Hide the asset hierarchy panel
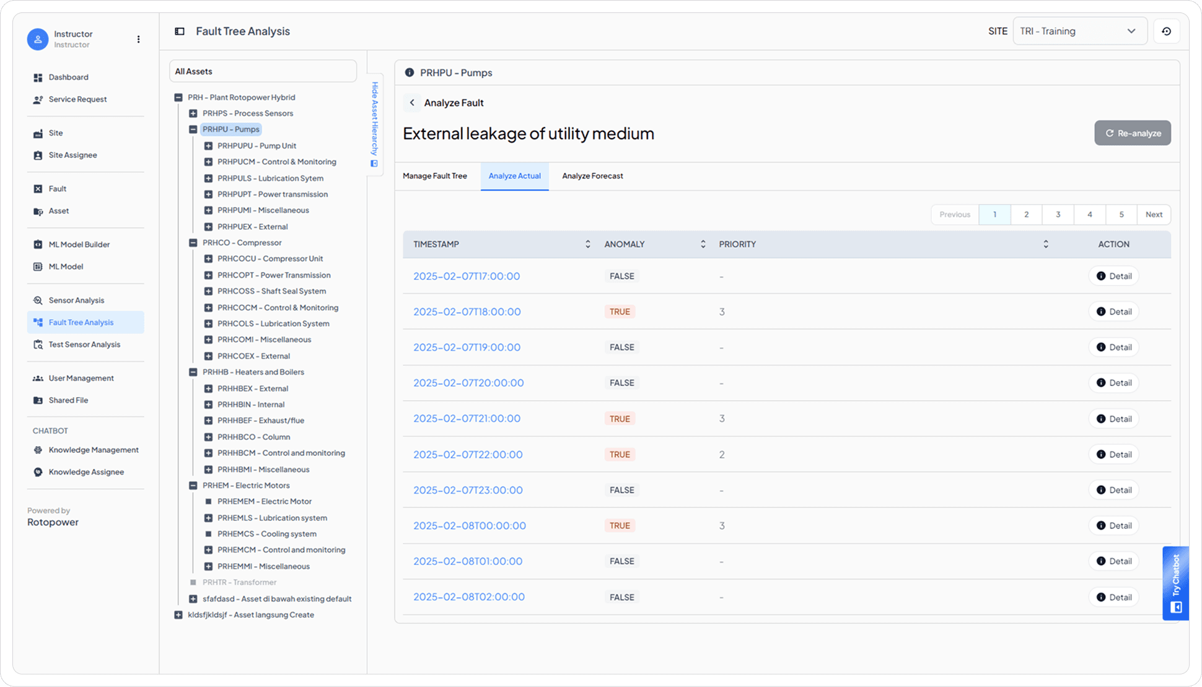The height and width of the screenshot is (687, 1202). coord(374,124)
